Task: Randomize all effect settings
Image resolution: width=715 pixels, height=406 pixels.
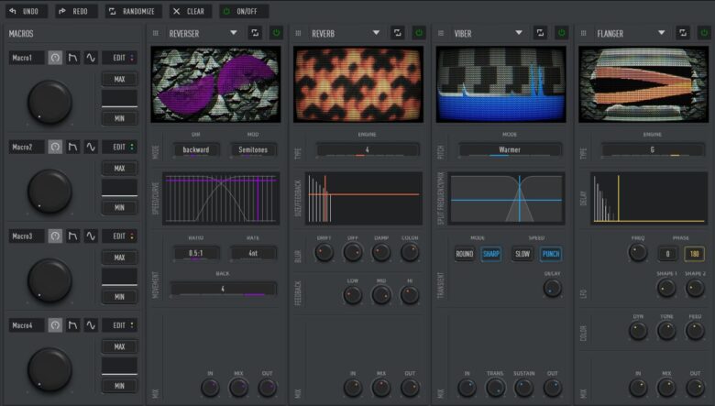Action: pos(132,11)
